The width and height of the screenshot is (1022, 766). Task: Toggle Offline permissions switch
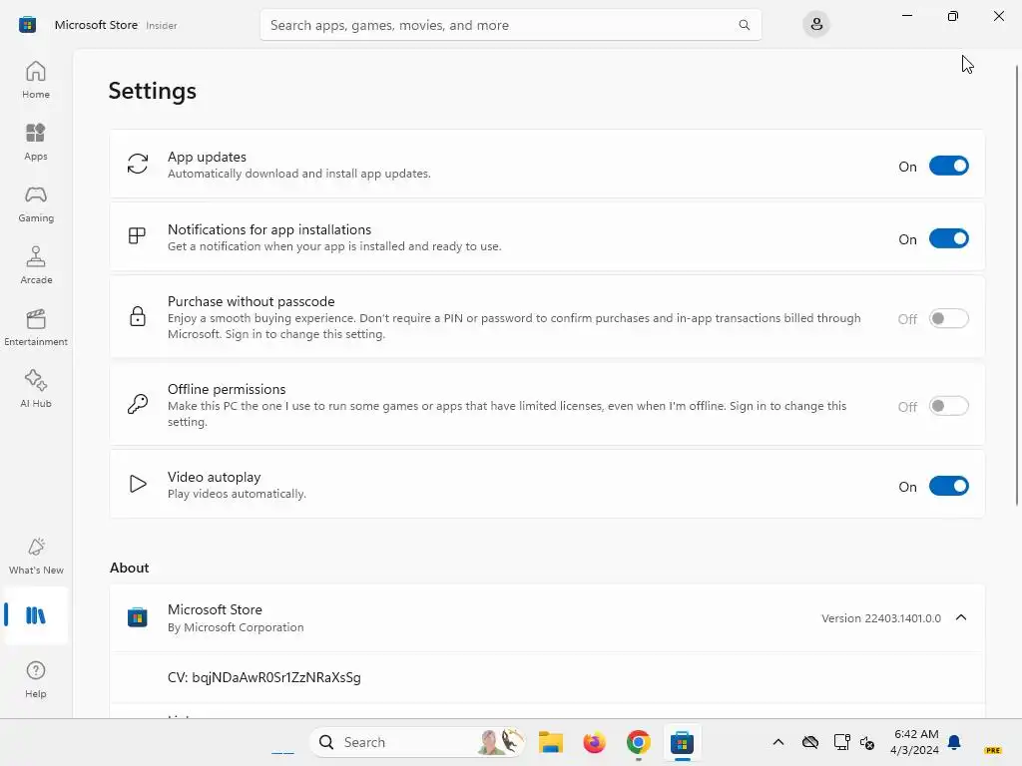[x=948, y=407]
